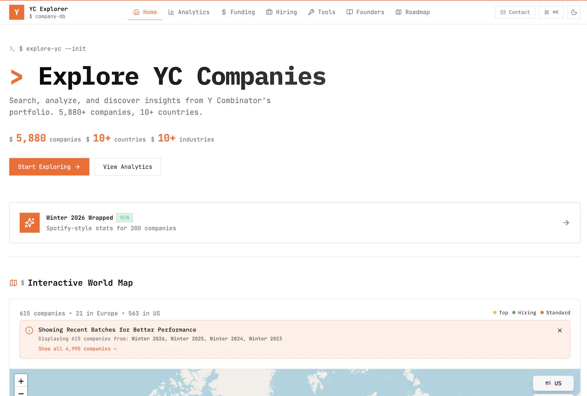Click the orange Standard legend dot

[542, 313]
